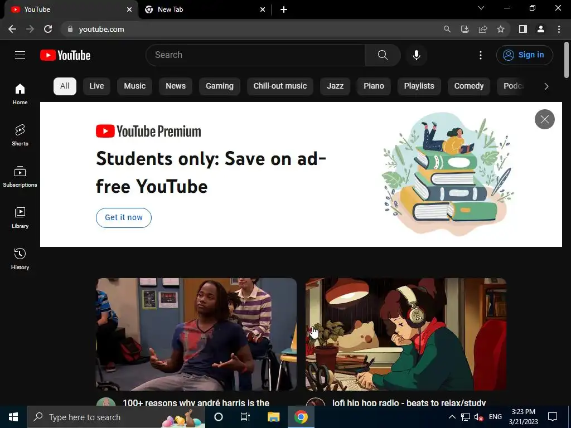
Task: Click the address bar URL youtube.com
Action: pos(101,29)
